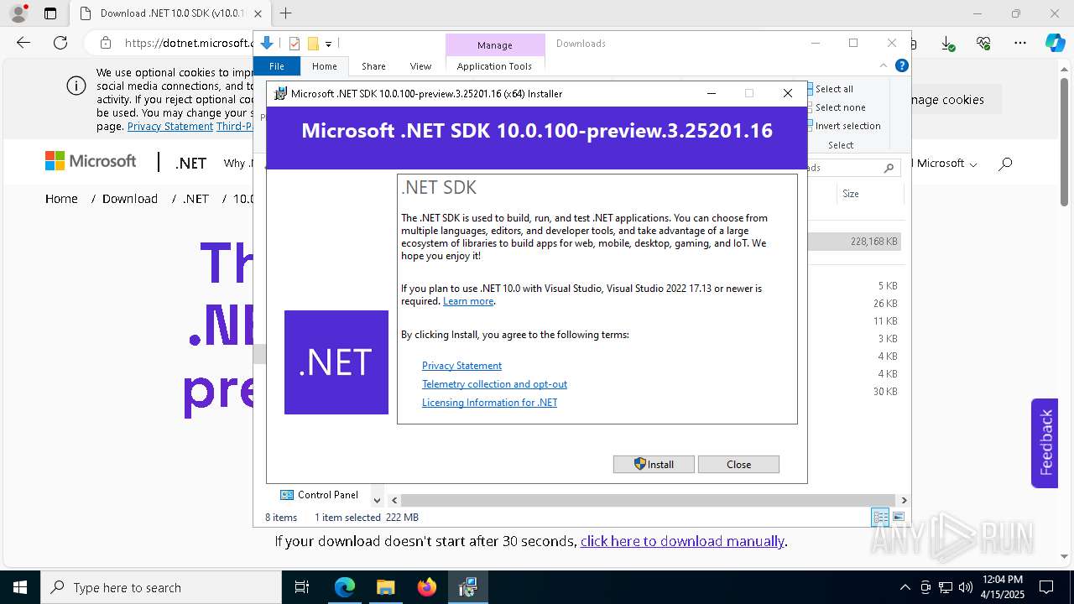Open Copilot icon in Edge
The height and width of the screenshot is (604, 1074).
[1055, 43]
